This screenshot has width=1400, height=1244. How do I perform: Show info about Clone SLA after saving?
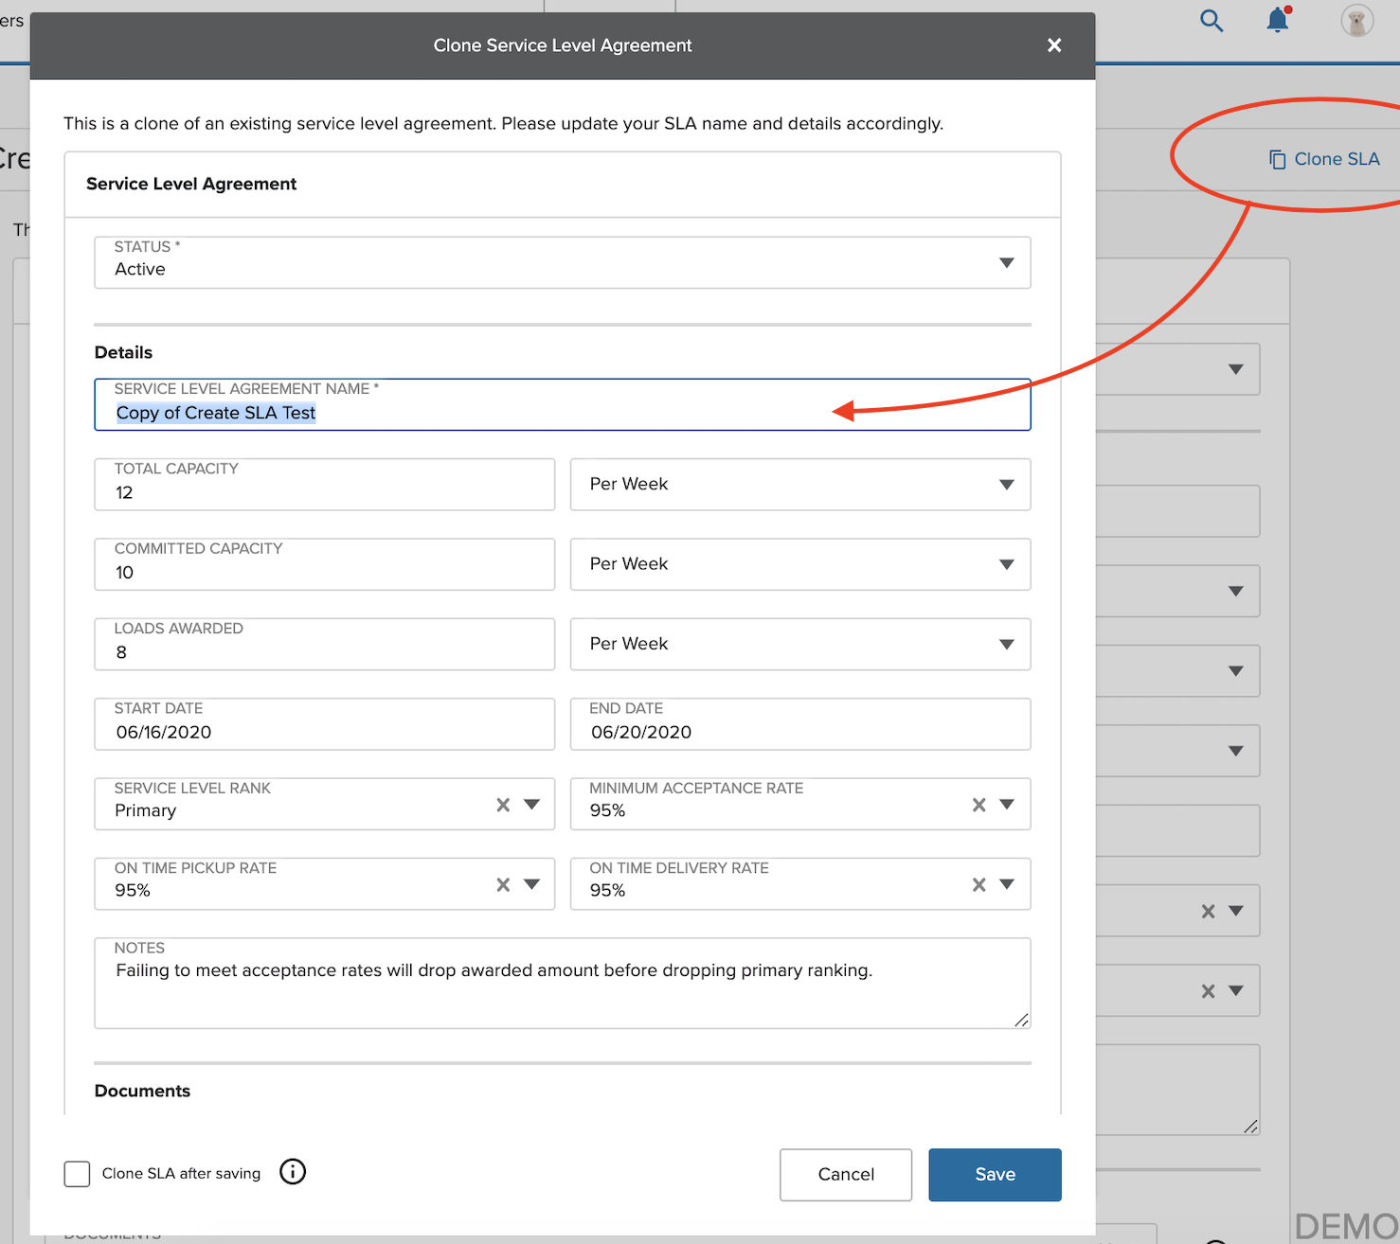[x=293, y=1172]
